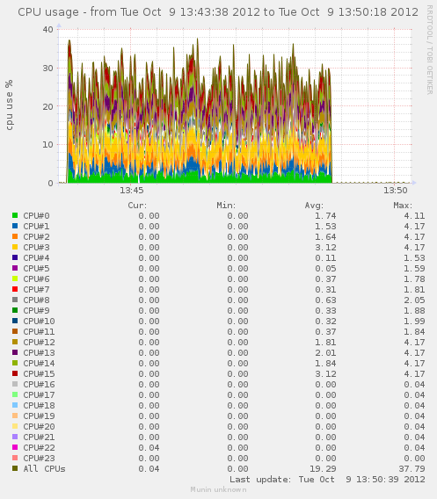Click the green CPU#0 legend swatch
Viewport: 437px width, 499px height.
tap(15, 215)
